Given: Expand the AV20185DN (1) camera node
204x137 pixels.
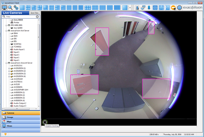Looking at the screenshot, I should tap(9, 68).
